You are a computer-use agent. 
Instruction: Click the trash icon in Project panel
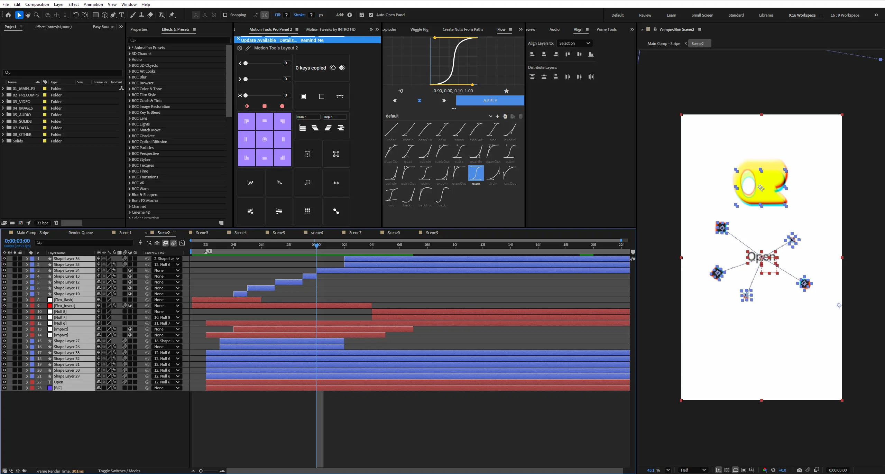pyautogui.click(x=56, y=223)
